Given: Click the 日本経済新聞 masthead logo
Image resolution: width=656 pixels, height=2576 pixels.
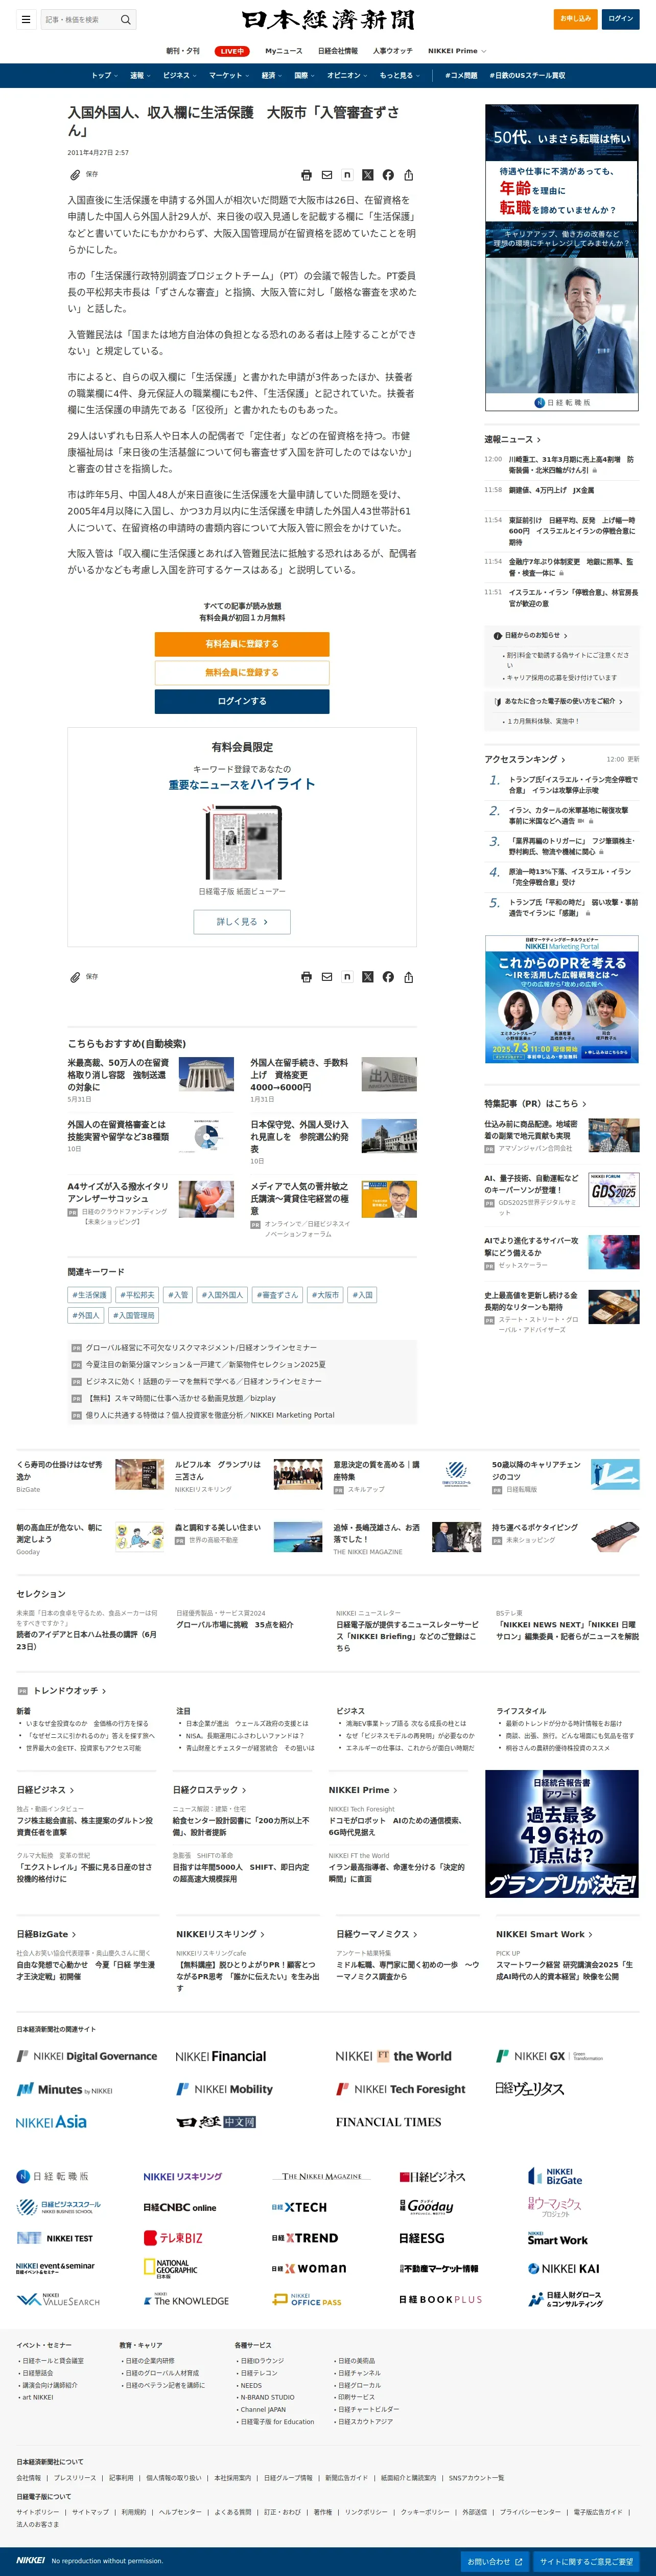Looking at the screenshot, I should pyautogui.click(x=327, y=19).
